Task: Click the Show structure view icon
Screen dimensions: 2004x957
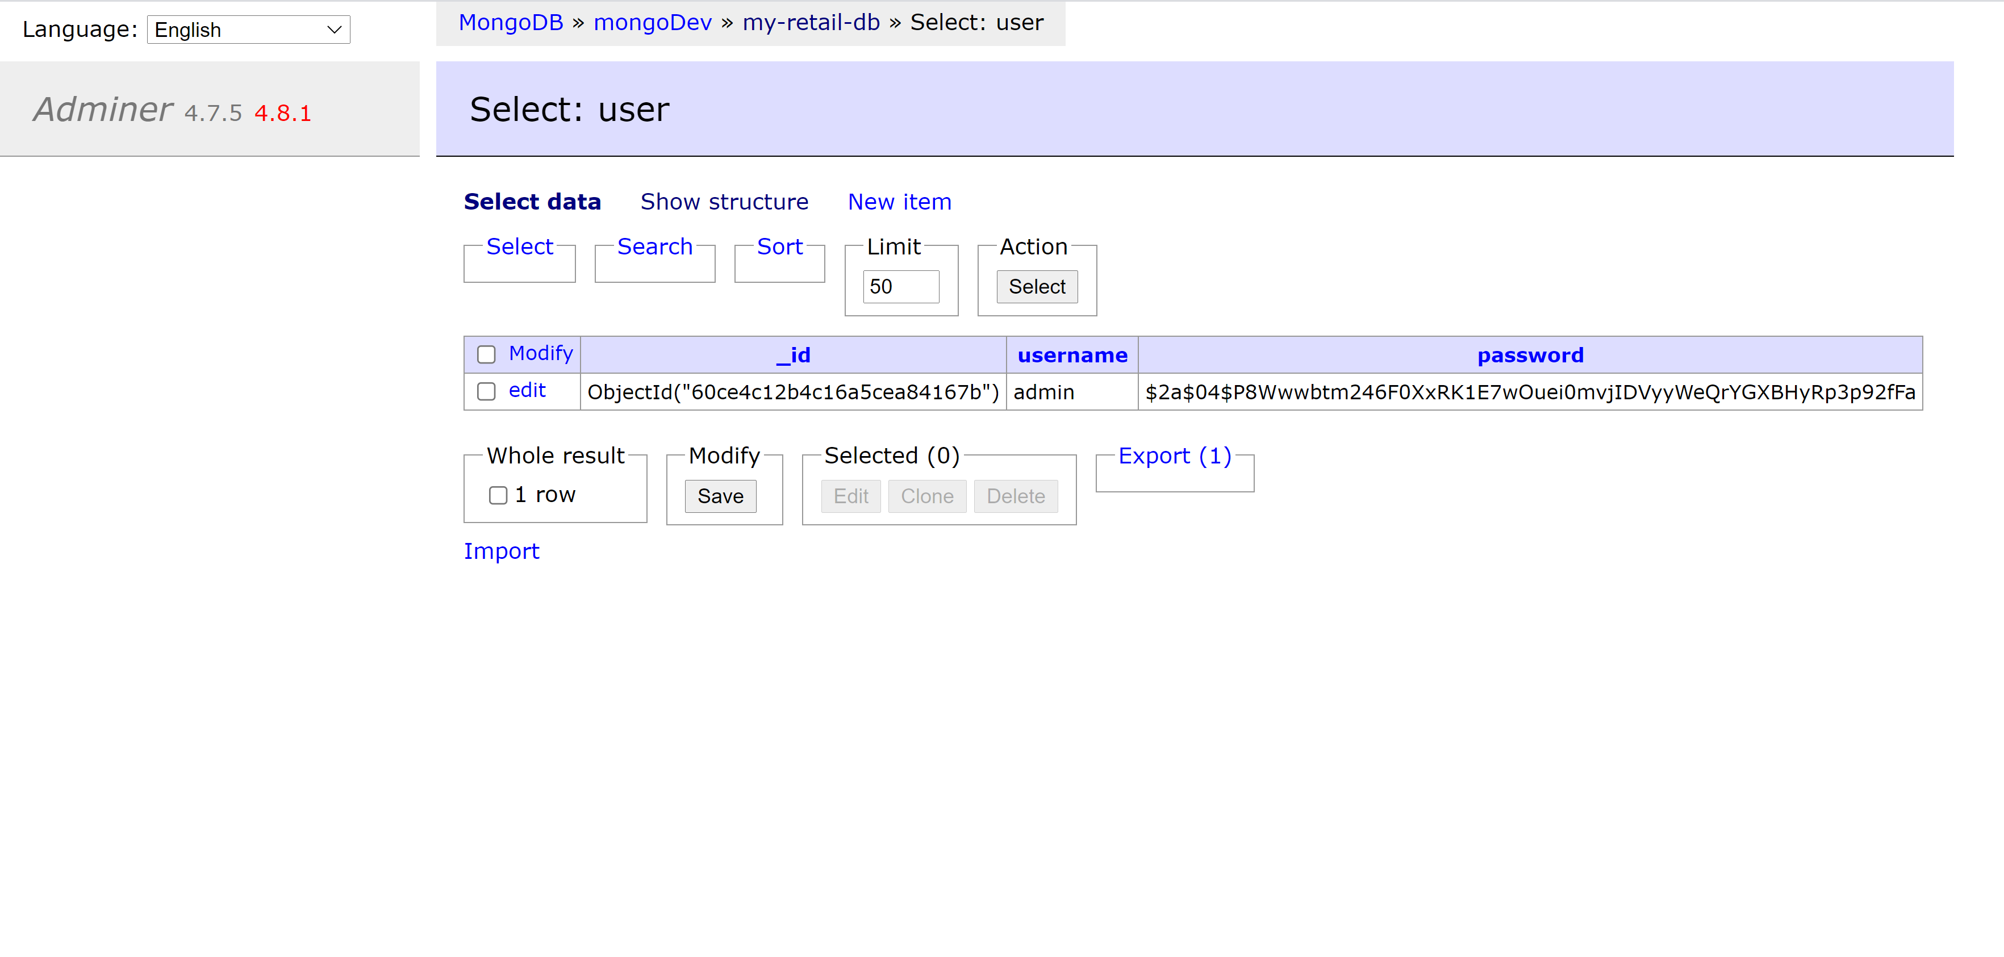Action: click(724, 202)
